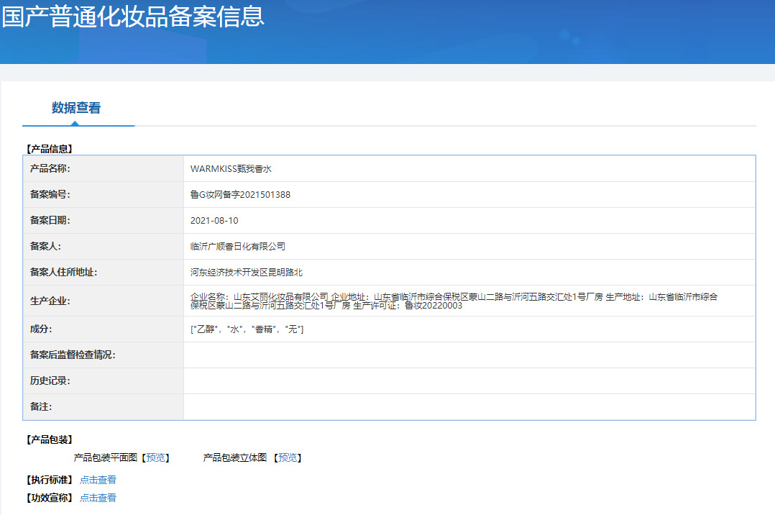Select filing number 鲁G妆网备字2021501388
The image size is (775, 515).
240,194
